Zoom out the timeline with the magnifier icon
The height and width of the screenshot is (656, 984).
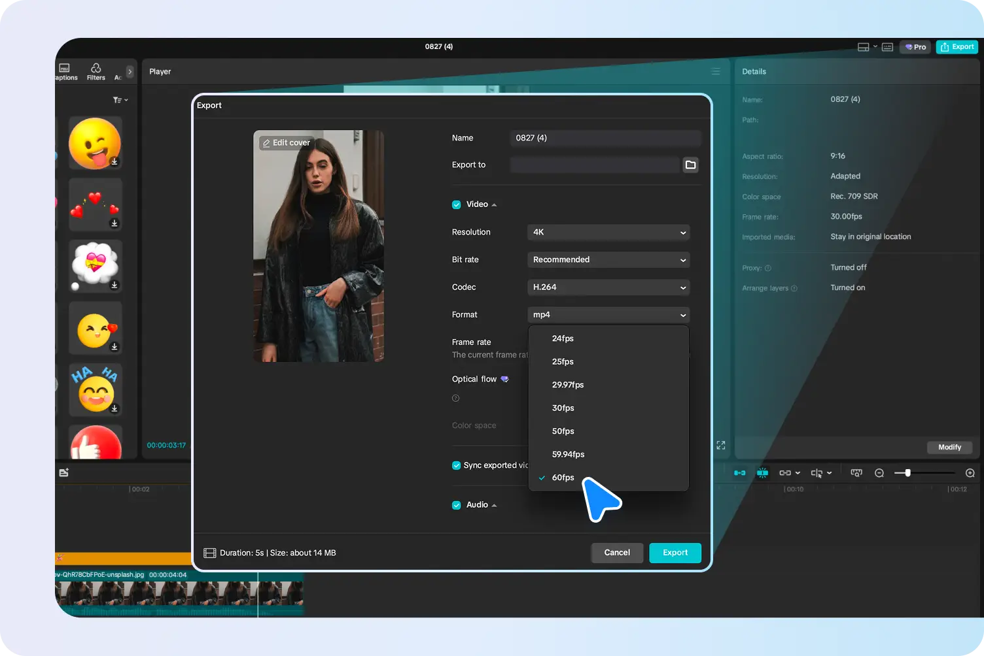[x=879, y=472]
